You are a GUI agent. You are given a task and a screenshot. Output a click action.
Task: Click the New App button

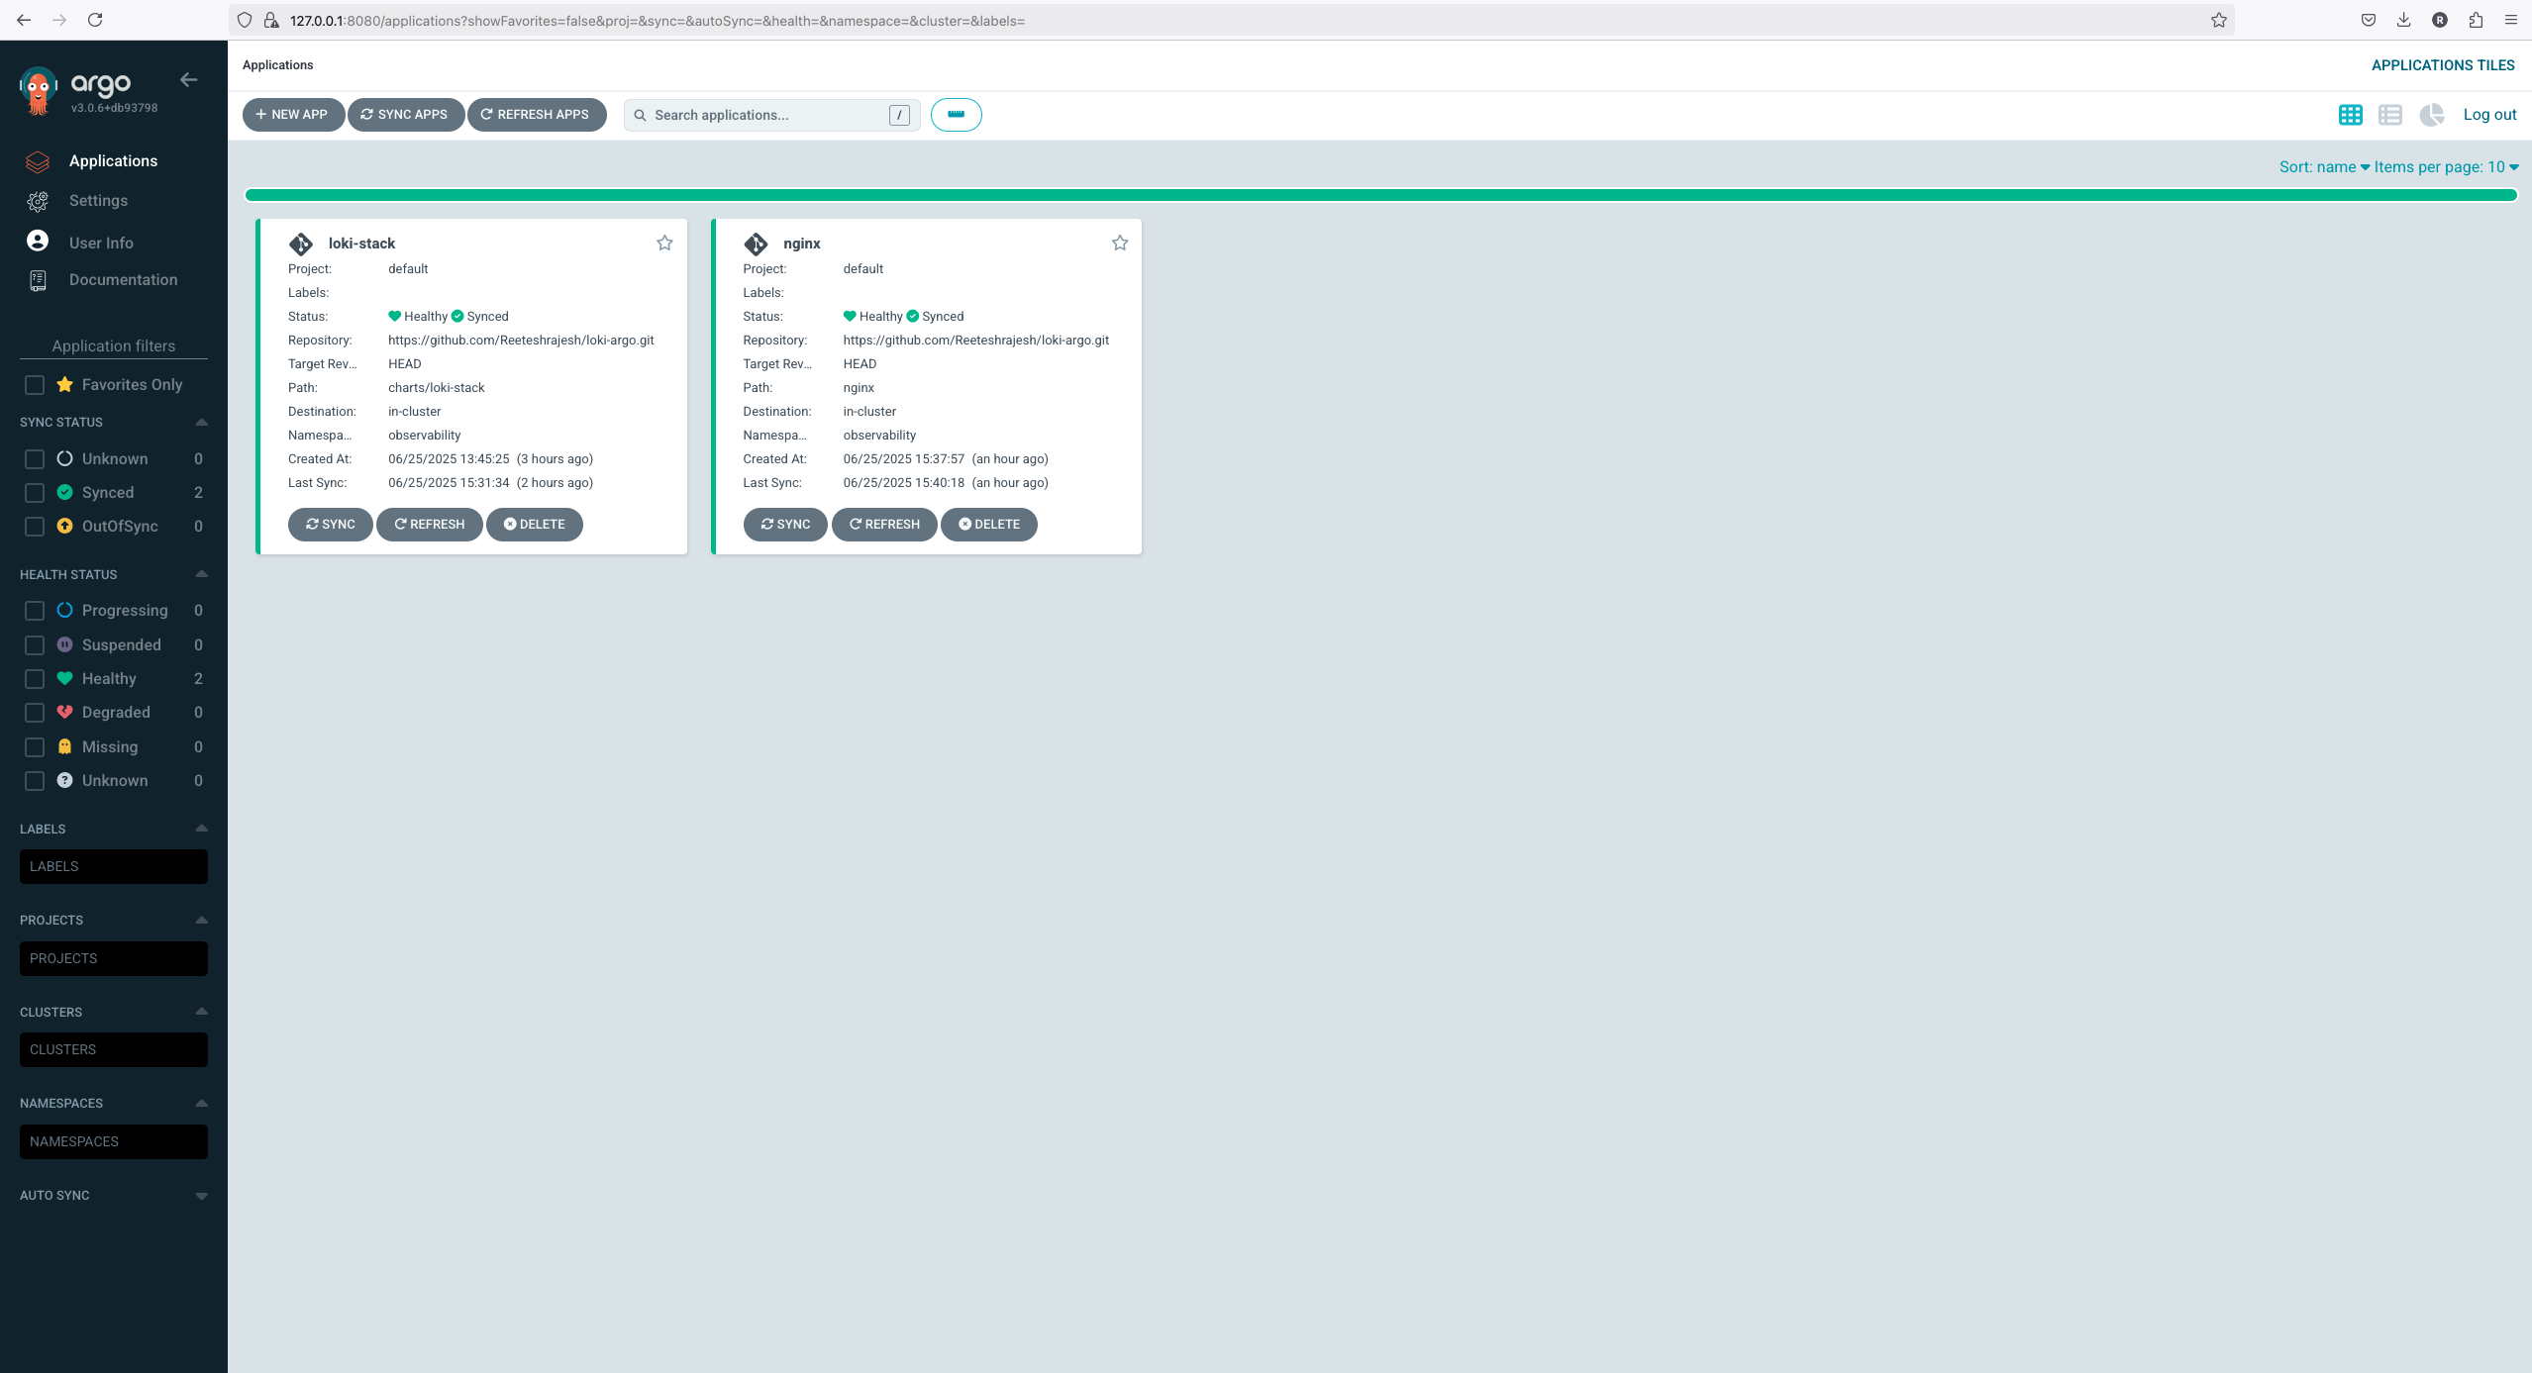coord(292,115)
